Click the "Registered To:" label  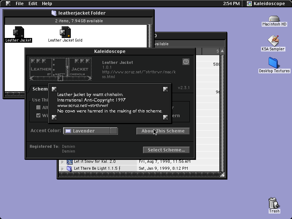click(x=45, y=147)
